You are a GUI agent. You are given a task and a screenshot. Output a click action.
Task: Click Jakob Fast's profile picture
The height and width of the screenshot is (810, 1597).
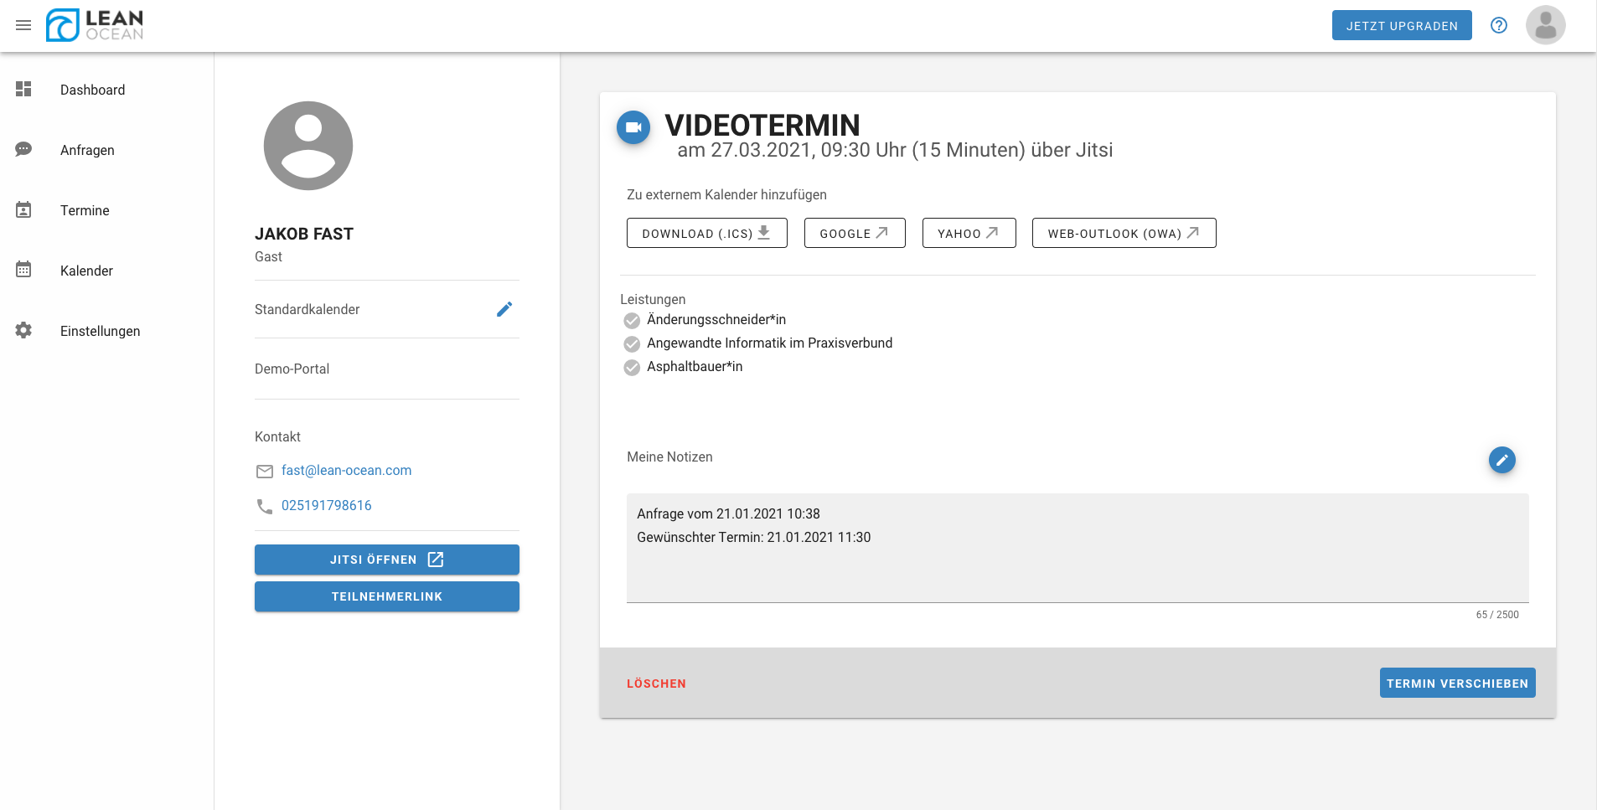pos(308,146)
